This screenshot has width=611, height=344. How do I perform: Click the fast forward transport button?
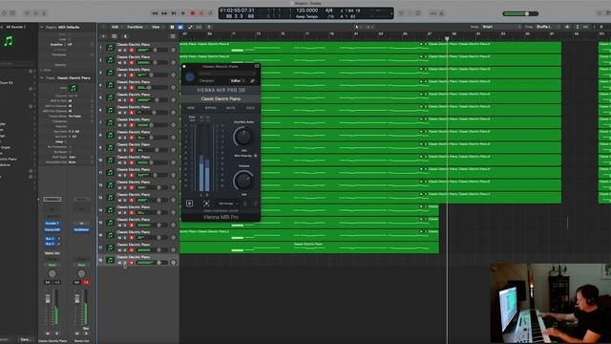[x=164, y=13]
